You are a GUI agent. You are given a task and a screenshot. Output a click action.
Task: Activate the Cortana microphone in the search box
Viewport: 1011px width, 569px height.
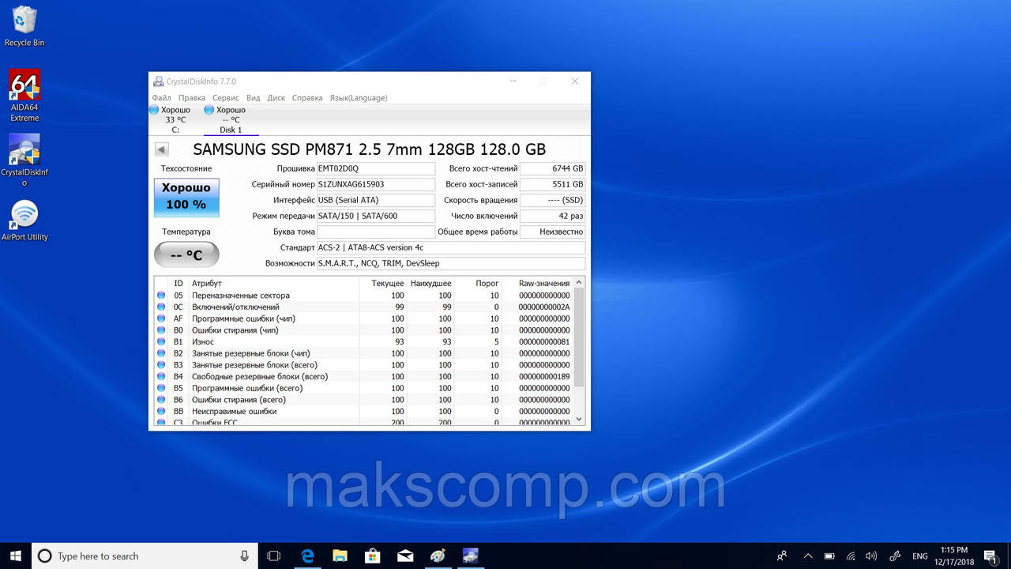click(x=245, y=556)
